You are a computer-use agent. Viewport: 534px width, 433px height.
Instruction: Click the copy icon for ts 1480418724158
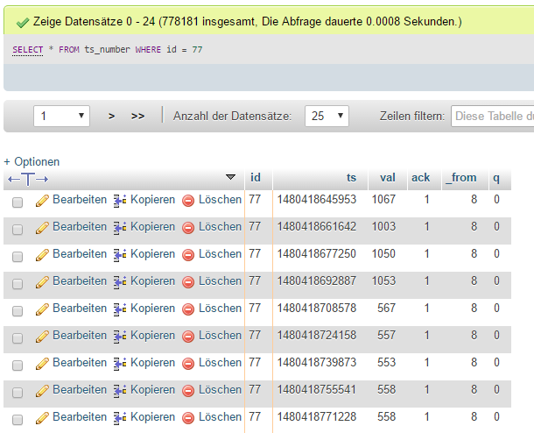(120, 337)
